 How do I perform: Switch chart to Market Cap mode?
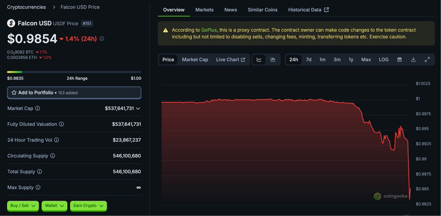[195, 59]
